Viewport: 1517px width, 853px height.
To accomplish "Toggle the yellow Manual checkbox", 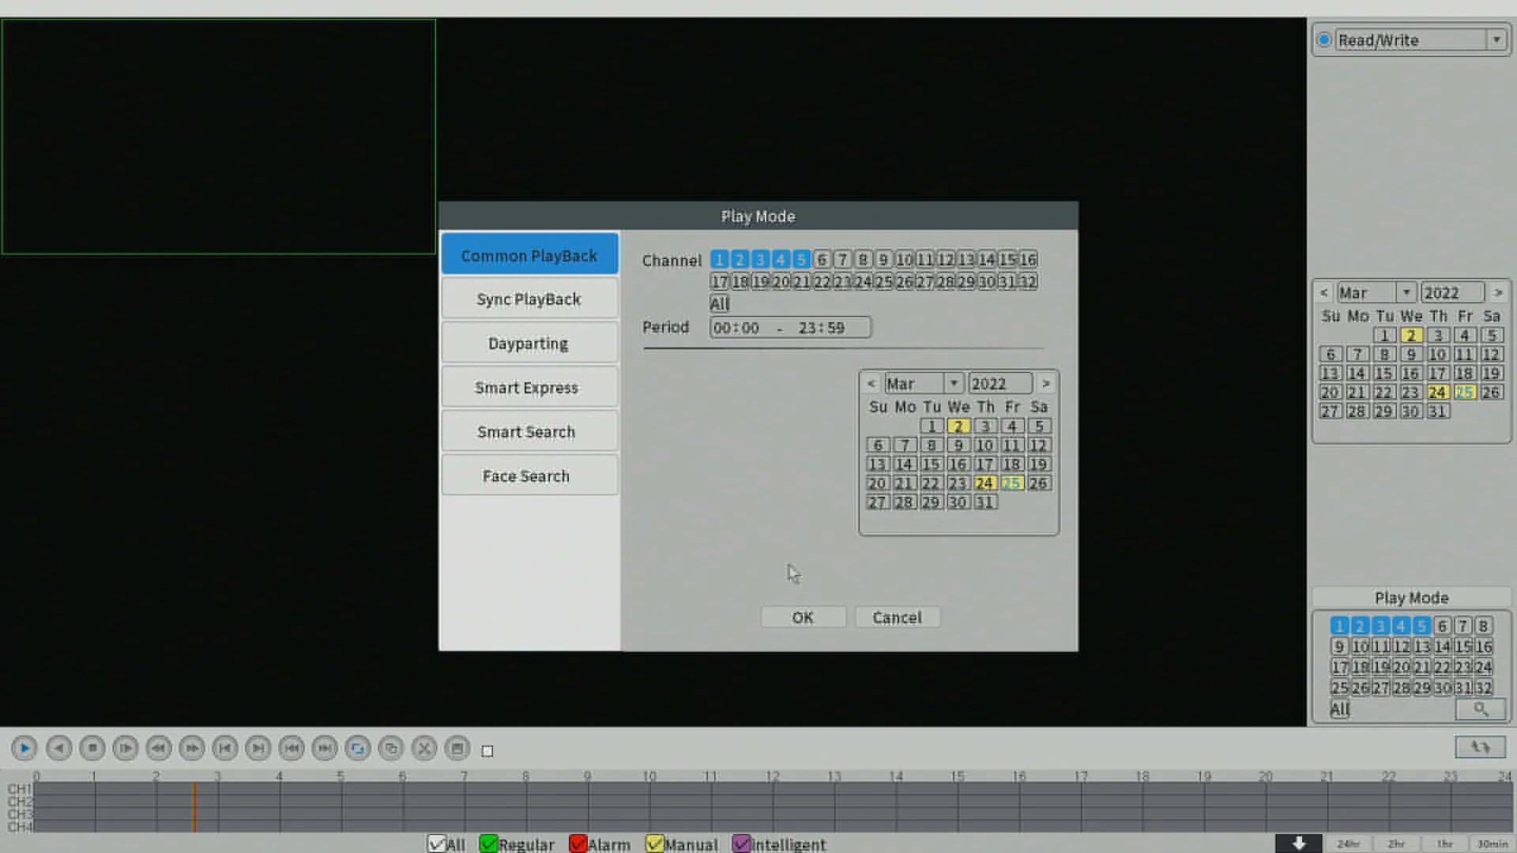I will pyautogui.click(x=654, y=844).
